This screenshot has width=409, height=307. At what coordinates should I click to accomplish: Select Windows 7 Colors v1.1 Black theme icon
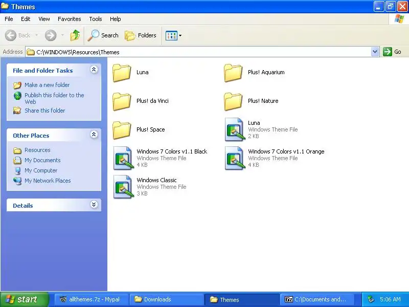(123, 158)
